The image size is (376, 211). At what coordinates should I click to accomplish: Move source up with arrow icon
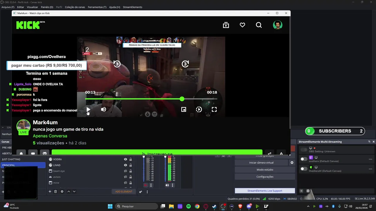69,191
